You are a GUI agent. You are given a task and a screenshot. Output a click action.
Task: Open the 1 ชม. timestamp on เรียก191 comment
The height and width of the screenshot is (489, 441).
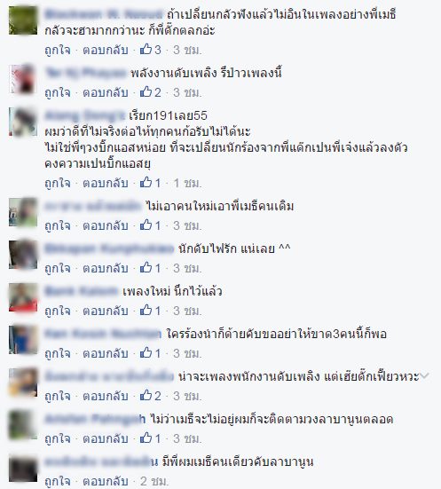coord(187,183)
